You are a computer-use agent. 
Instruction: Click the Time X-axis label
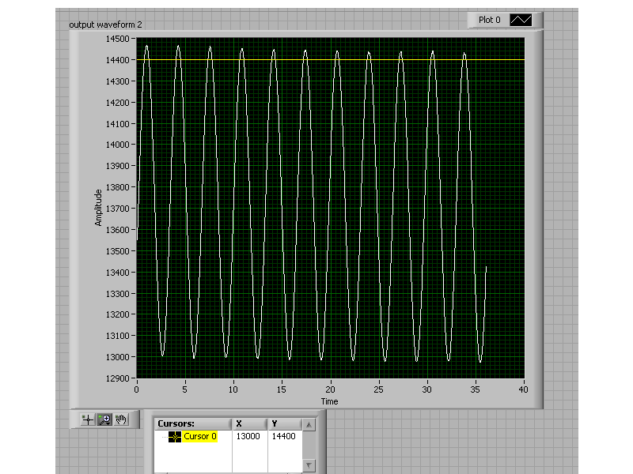pyautogui.click(x=329, y=401)
